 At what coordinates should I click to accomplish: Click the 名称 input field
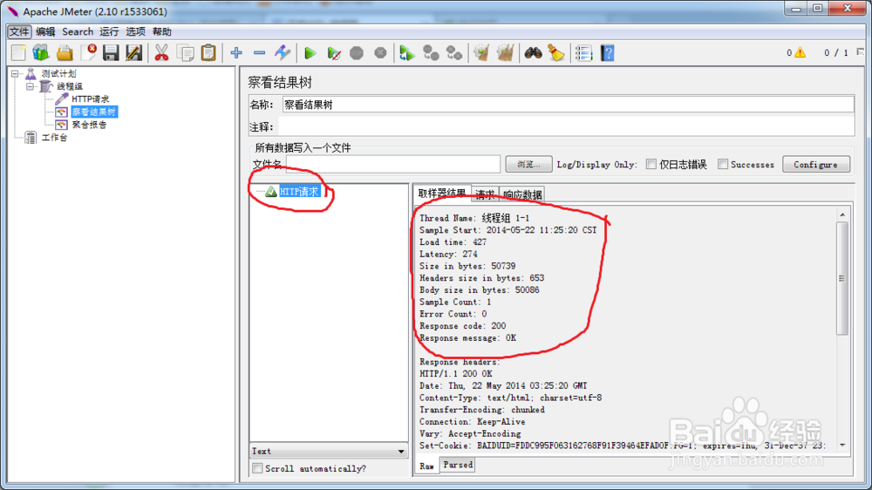568,105
